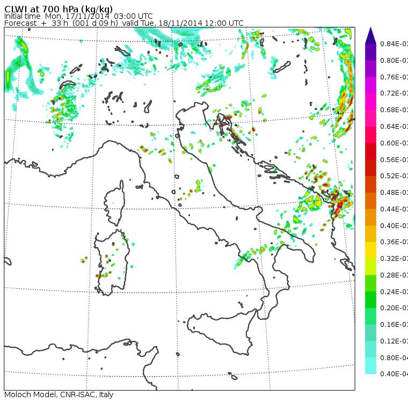The width and height of the screenshot is (408, 402).
Task: Click the 'Moloch Model, CNR-ISAC, Italy' credit text
Action: tap(59, 394)
